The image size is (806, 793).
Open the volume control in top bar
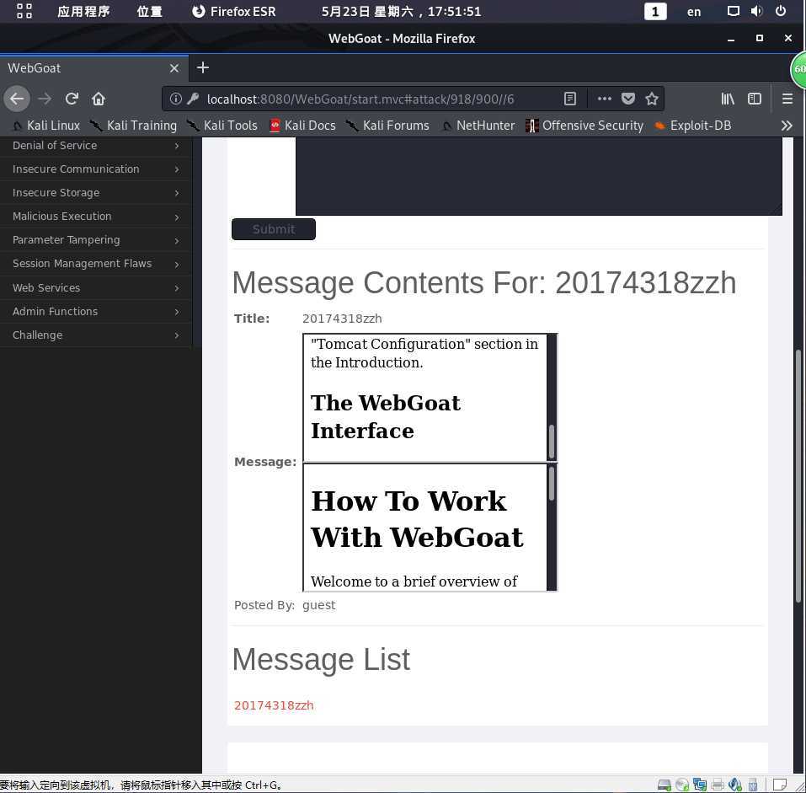[756, 11]
